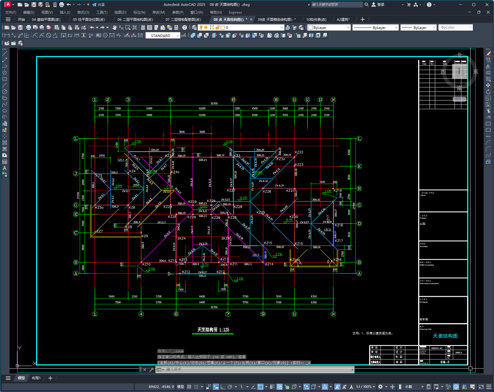Toggle polar tracking in status bar
The width and height of the screenshot is (494, 392).
click(230, 387)
